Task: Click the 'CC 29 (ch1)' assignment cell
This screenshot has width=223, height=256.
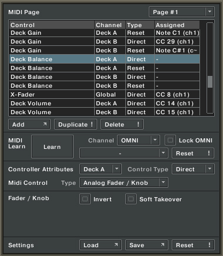Action: [177, 42]
